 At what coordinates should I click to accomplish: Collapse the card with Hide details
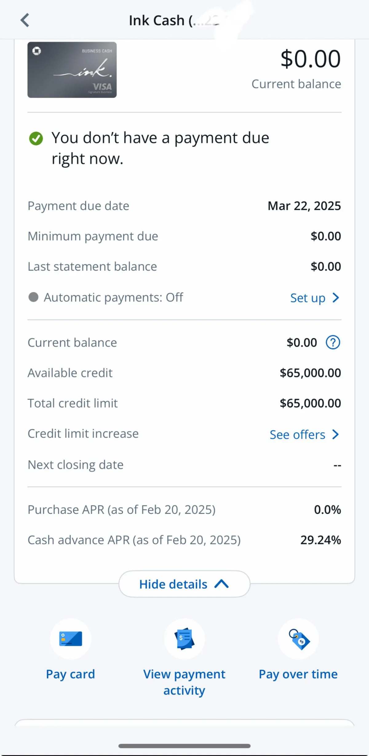click(184, 584)
